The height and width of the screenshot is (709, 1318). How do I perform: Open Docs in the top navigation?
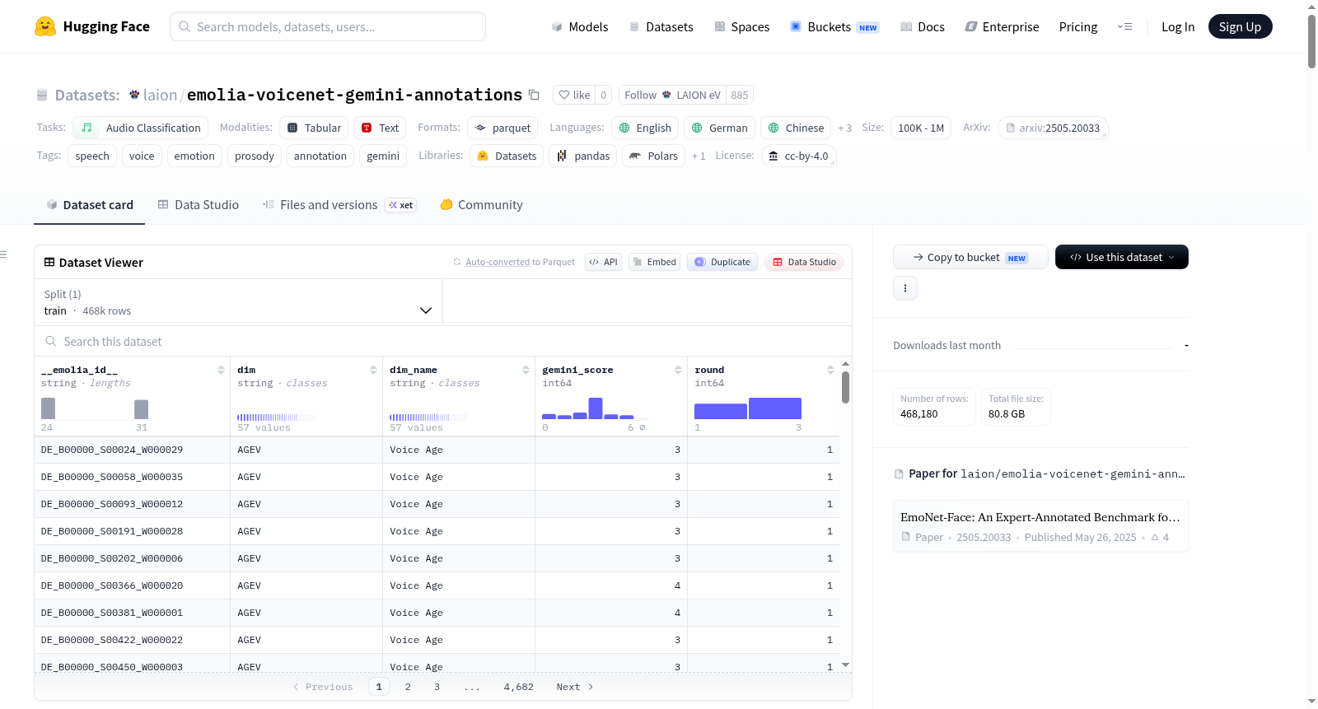923,26
